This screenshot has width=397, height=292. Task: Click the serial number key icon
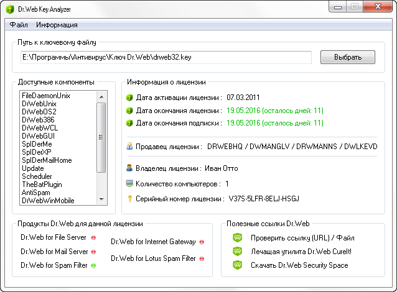coord(129,199)
